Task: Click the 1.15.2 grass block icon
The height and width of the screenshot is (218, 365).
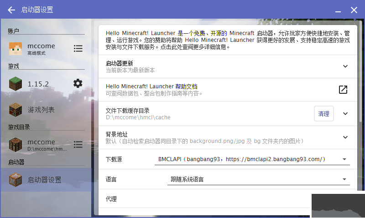Action: point(16,84)
